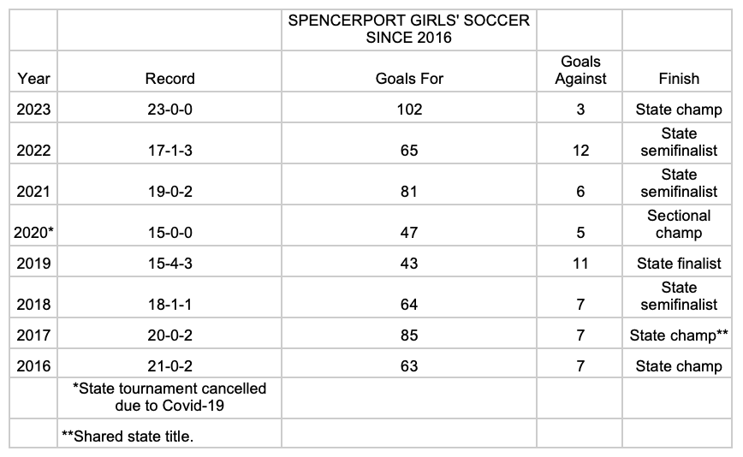Screen dimensions: 743x457
Task: Click the 102 goals for cell
Action: [x=409, y=110]
